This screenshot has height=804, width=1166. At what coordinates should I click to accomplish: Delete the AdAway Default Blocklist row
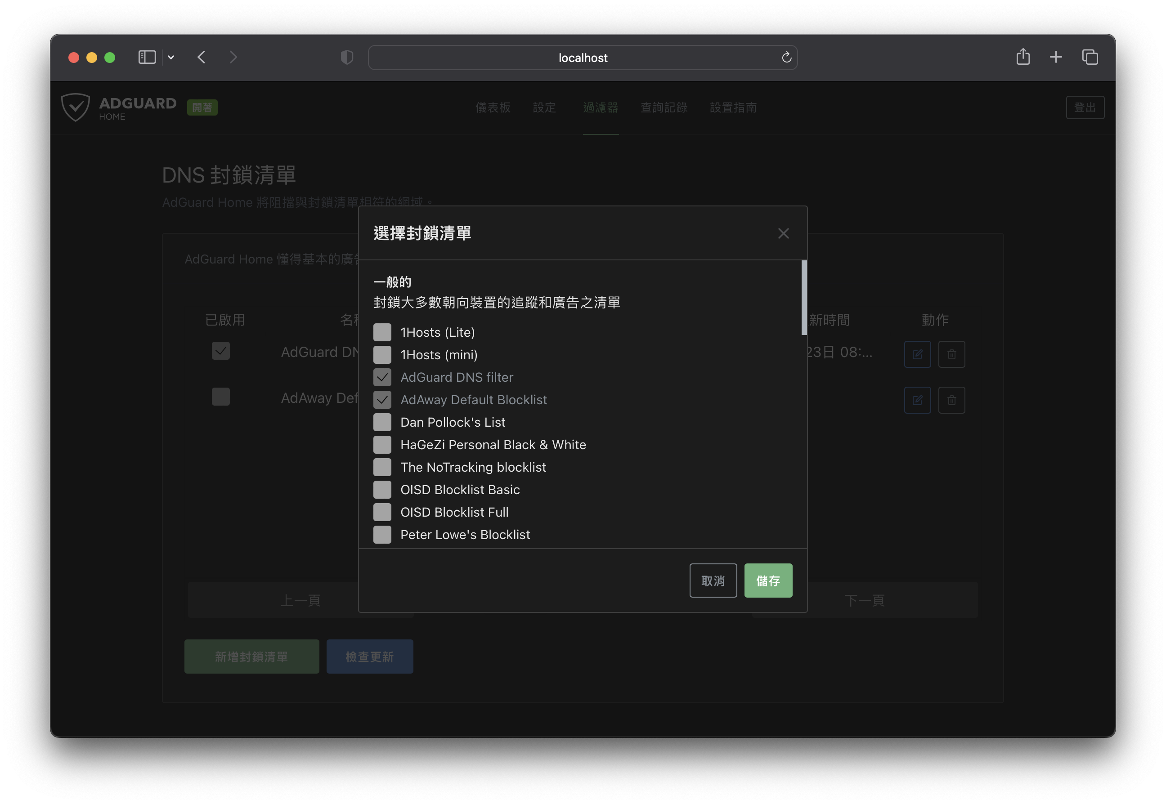951,400
